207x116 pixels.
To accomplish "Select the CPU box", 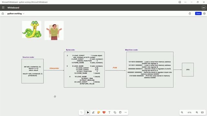I will click(x=188, y=70).
